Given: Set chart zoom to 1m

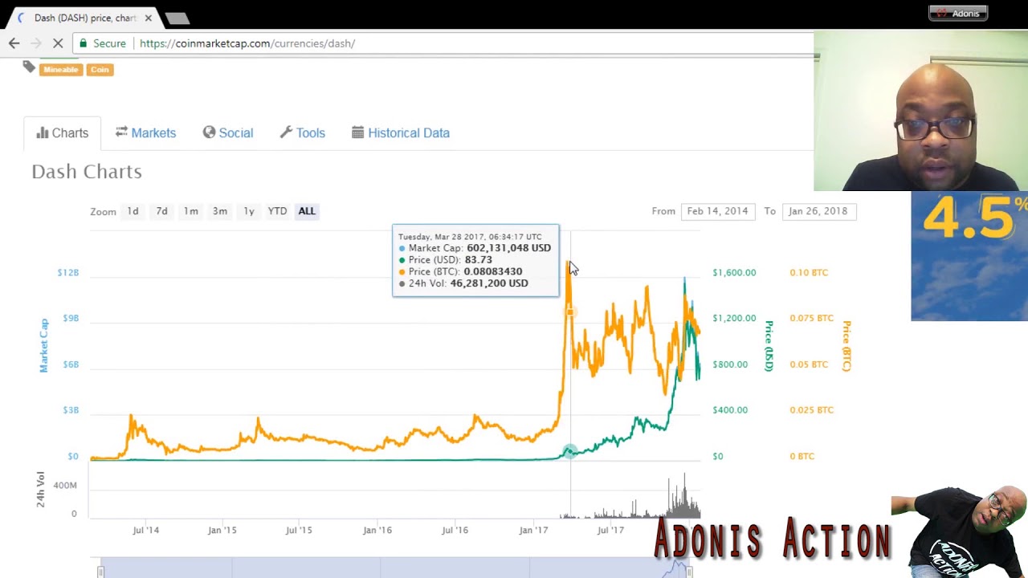Looking at the screenshot, I should [190, 211].
